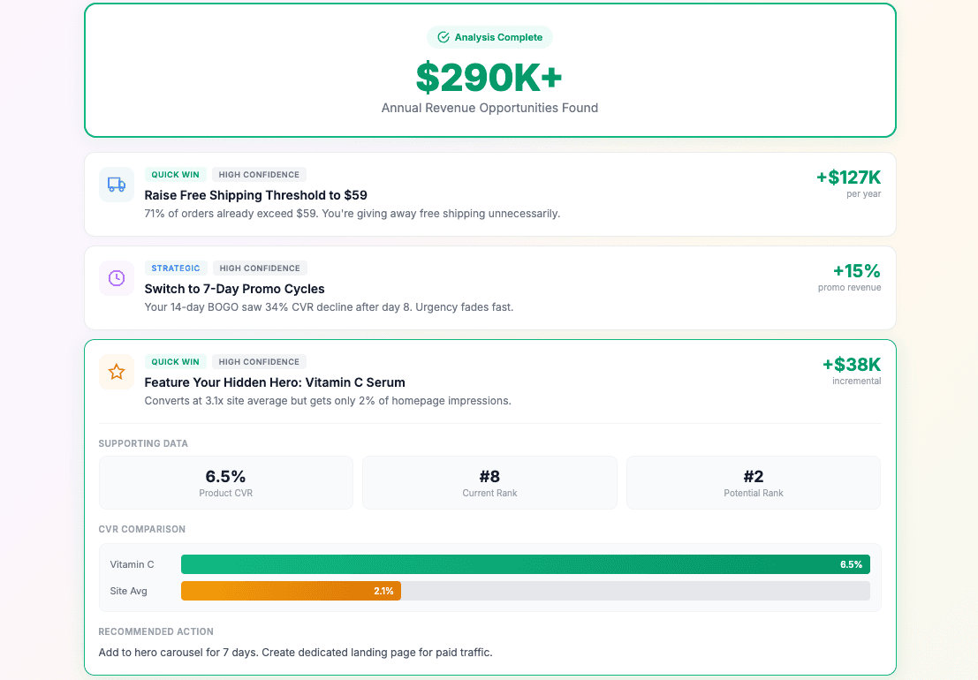The height and width of the screenshot is (680, 978).
Task: Select the STRATEGIC badge
Action: coord(176,268)
